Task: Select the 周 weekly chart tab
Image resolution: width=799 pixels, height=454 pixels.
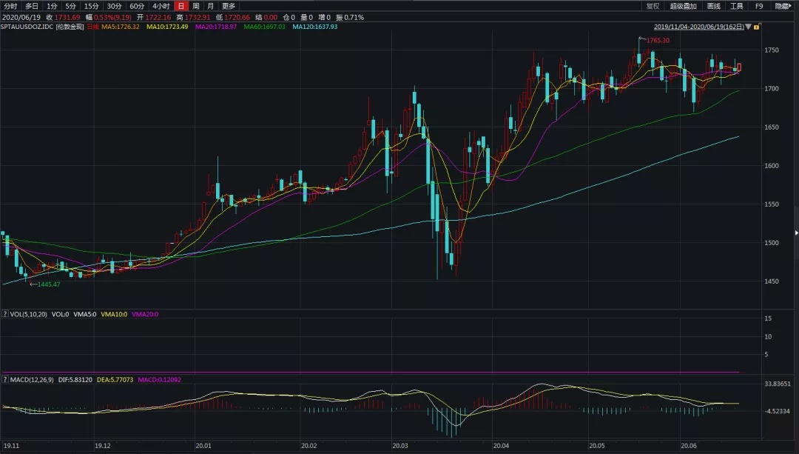Action: pyautogui.click(x=195, y=6)
